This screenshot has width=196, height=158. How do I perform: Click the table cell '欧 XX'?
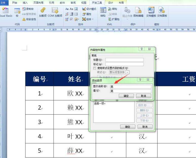coord(75,93)
